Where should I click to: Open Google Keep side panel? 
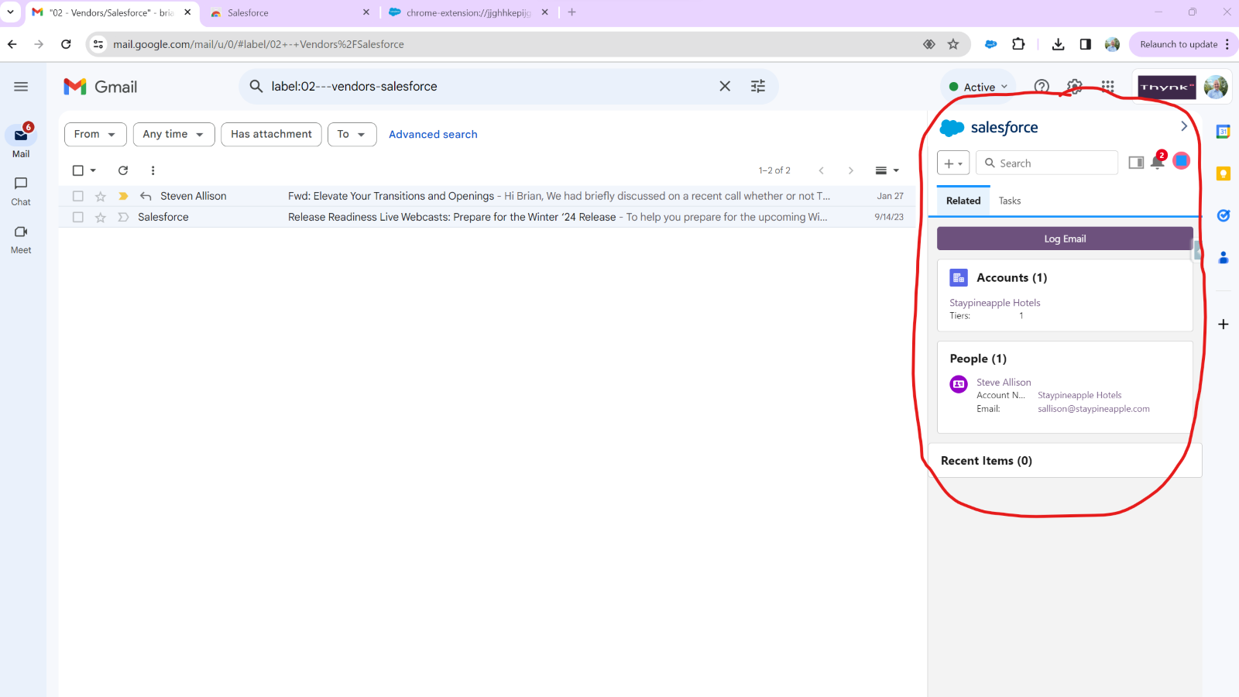(x=1224, y=173)
